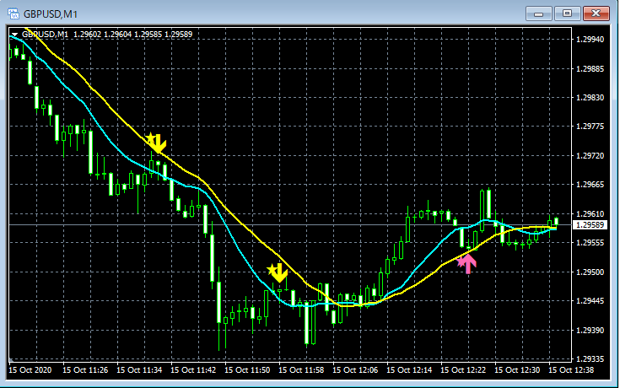The height and width of the screenshot is (388, 620).
Task: Click the 1.29720 price scale label
Action: tap(590, 156)
